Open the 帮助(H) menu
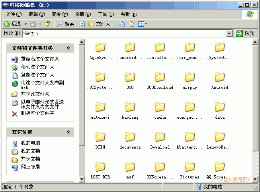 (x=129, y=14)
